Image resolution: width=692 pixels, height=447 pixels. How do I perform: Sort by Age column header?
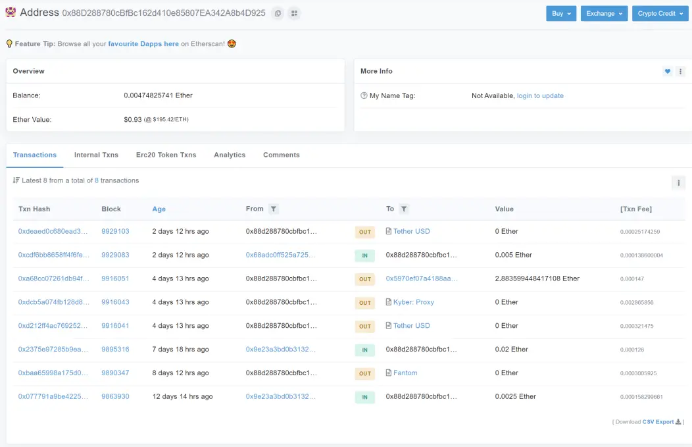(x=159, y=209)
